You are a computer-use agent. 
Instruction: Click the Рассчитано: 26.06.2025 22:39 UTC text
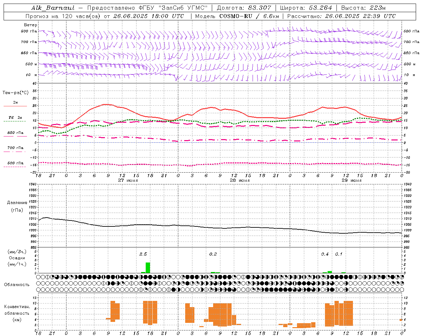tap(341, 16)
